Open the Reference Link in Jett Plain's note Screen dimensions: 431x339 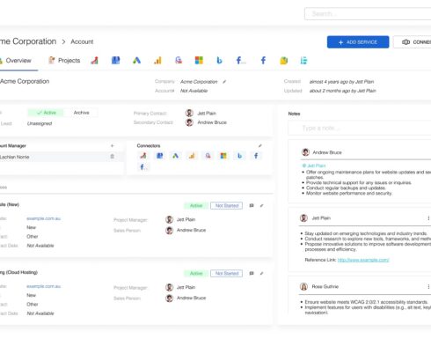pos(363,260)
